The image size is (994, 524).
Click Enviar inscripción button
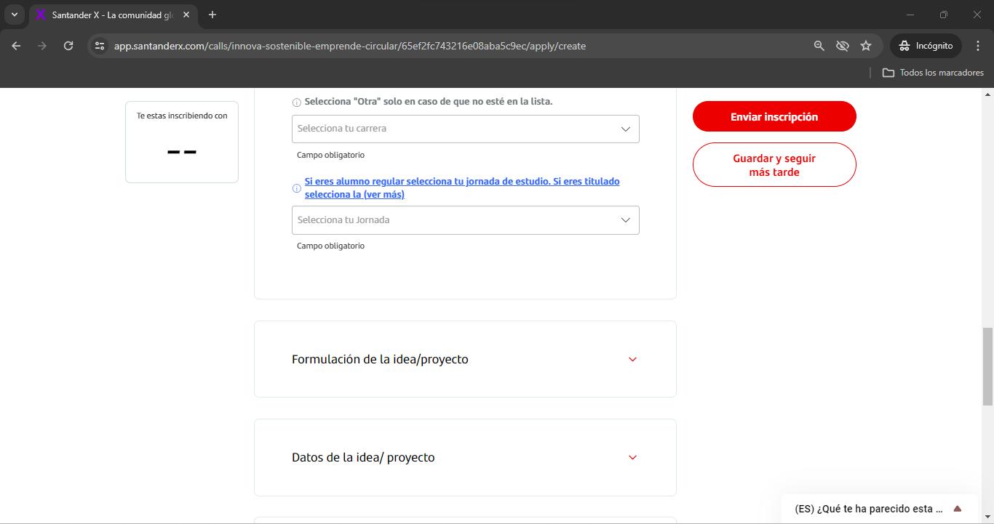(x=774, y=116)
